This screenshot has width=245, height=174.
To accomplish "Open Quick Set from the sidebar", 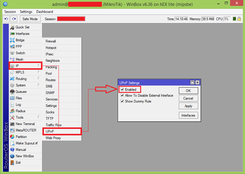I will tap(20, 27).
